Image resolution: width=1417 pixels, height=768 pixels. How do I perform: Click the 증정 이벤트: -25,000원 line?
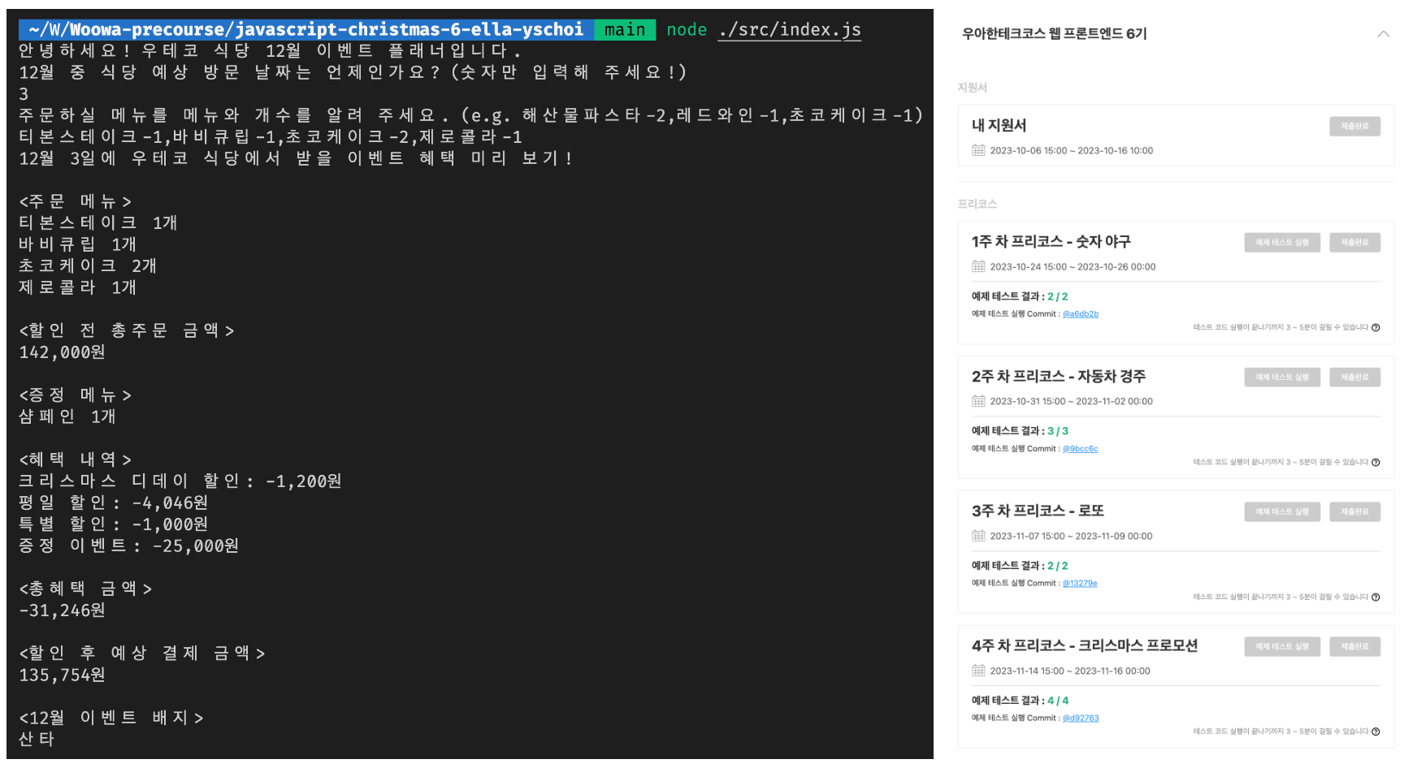pos(129,546)
